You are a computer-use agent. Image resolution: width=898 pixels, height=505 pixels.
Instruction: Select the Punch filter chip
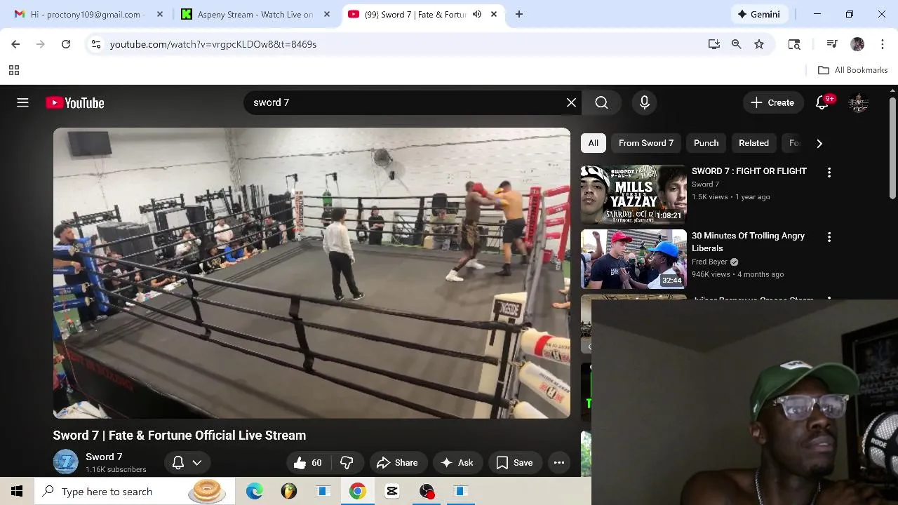706,143
